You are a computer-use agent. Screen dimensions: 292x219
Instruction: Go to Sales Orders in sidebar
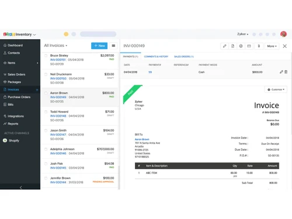tap(15, 74)
